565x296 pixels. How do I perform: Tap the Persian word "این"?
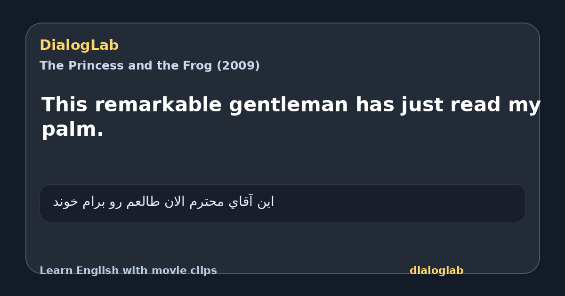265,202
